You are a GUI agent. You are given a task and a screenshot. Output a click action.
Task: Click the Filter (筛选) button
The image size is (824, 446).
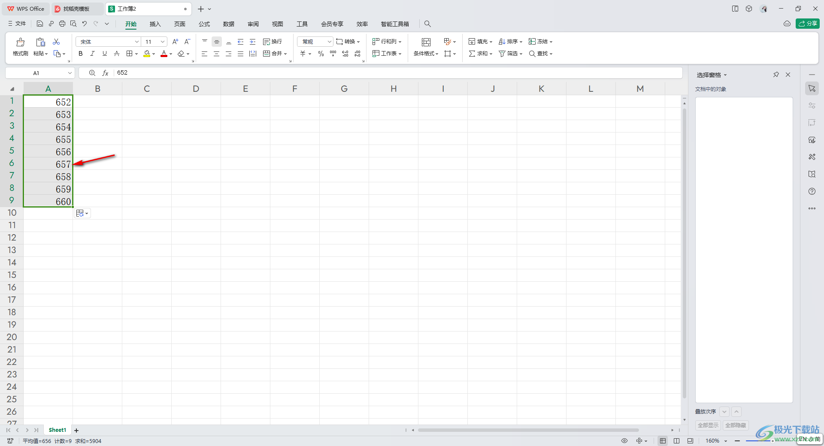[x=510, y=54]
